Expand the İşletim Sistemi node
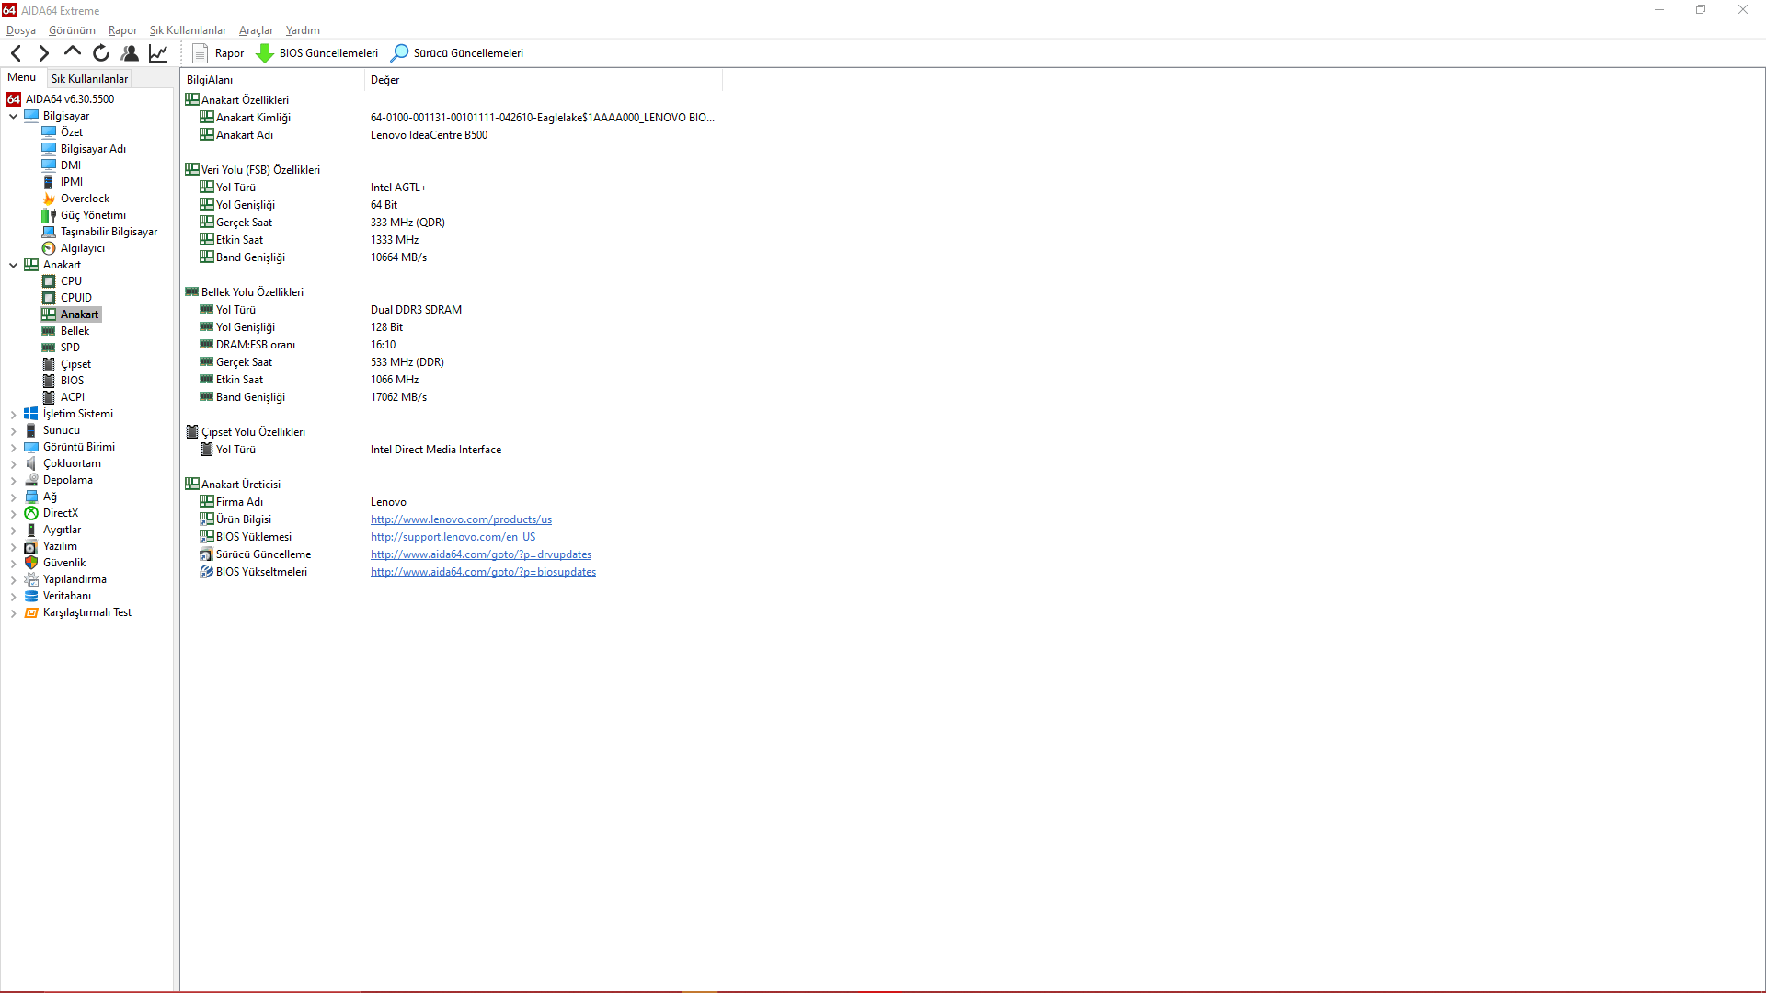The width and height of the screenshot is (1766, 993). (x=14, y=415)
